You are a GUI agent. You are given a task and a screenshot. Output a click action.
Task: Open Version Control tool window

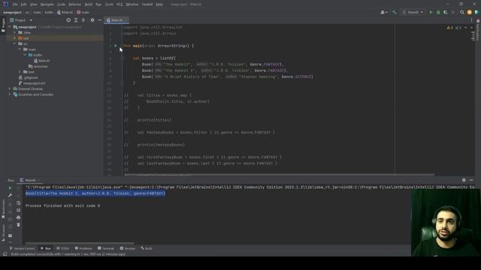(22, 248)
